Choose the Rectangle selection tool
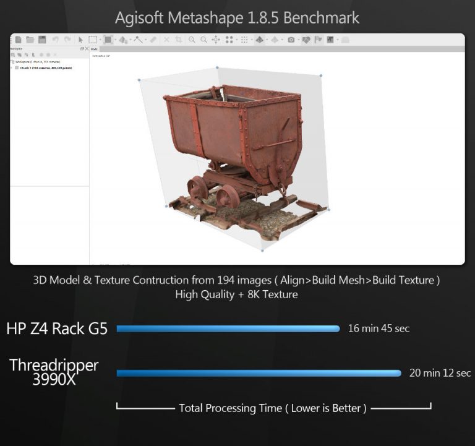Viewport: 475px width, 446px height. point(92,40)
